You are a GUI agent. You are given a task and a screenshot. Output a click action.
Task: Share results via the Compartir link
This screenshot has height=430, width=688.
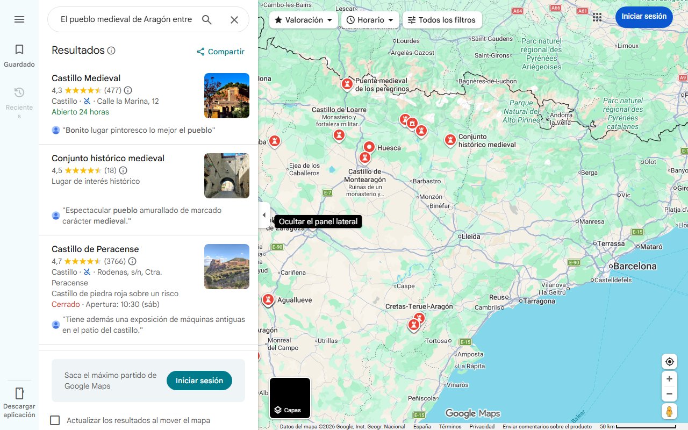pos(220,52)
